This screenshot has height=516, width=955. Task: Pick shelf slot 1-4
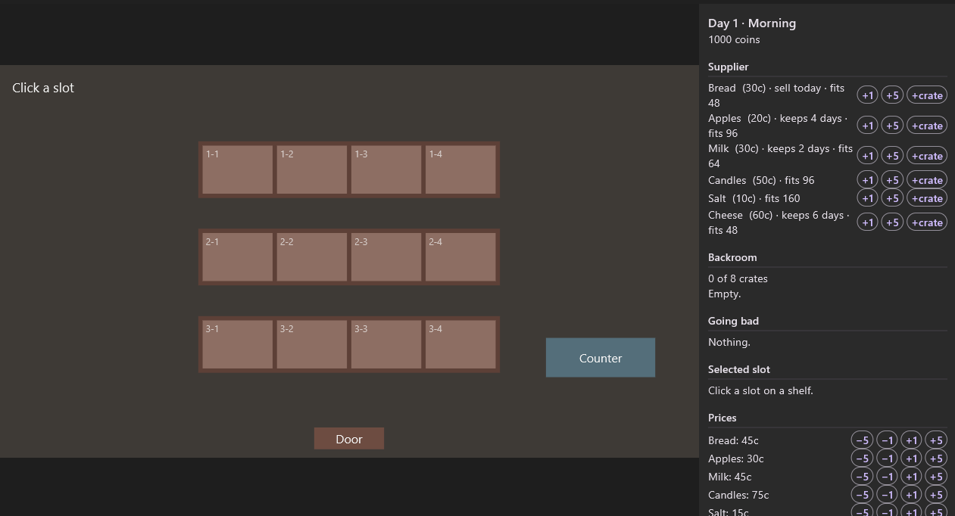point(460,169)
